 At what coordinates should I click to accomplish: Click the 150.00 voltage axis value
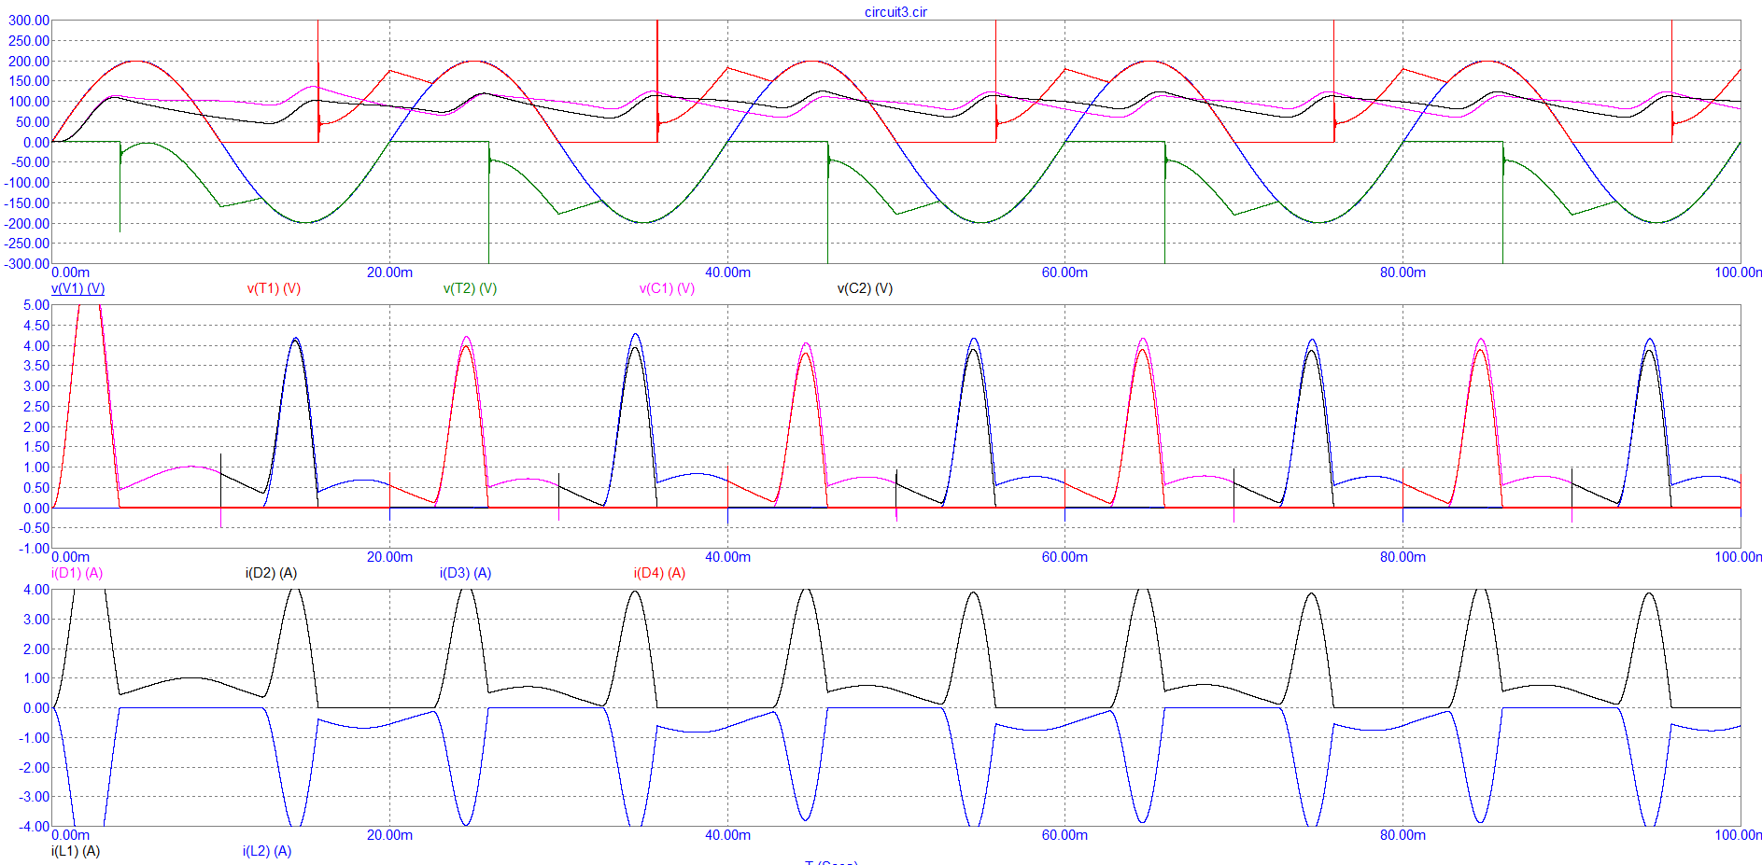(x=29, y=81)
